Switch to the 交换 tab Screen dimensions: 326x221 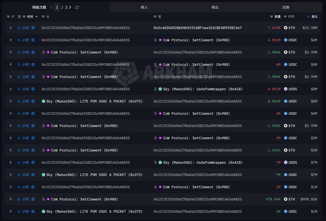(x=286, y=7)
